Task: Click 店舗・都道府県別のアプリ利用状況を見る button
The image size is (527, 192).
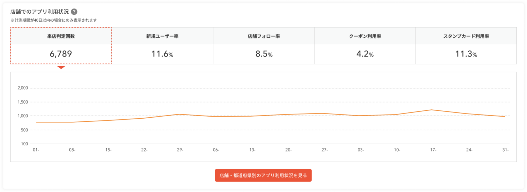Action: 263,175
